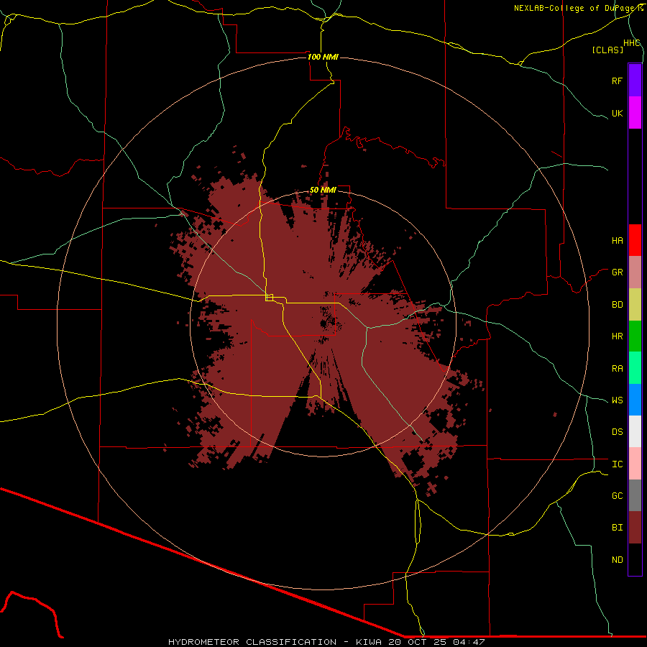Select the GR legend label

pyautogui.click(x=618, y=272)
